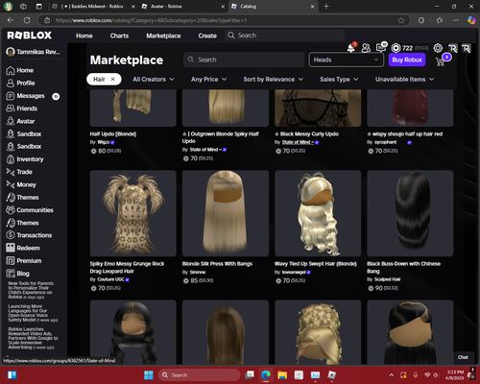Open the Sales Type dropdown
This screenshot has height=384, width=480.
(339, 80)
